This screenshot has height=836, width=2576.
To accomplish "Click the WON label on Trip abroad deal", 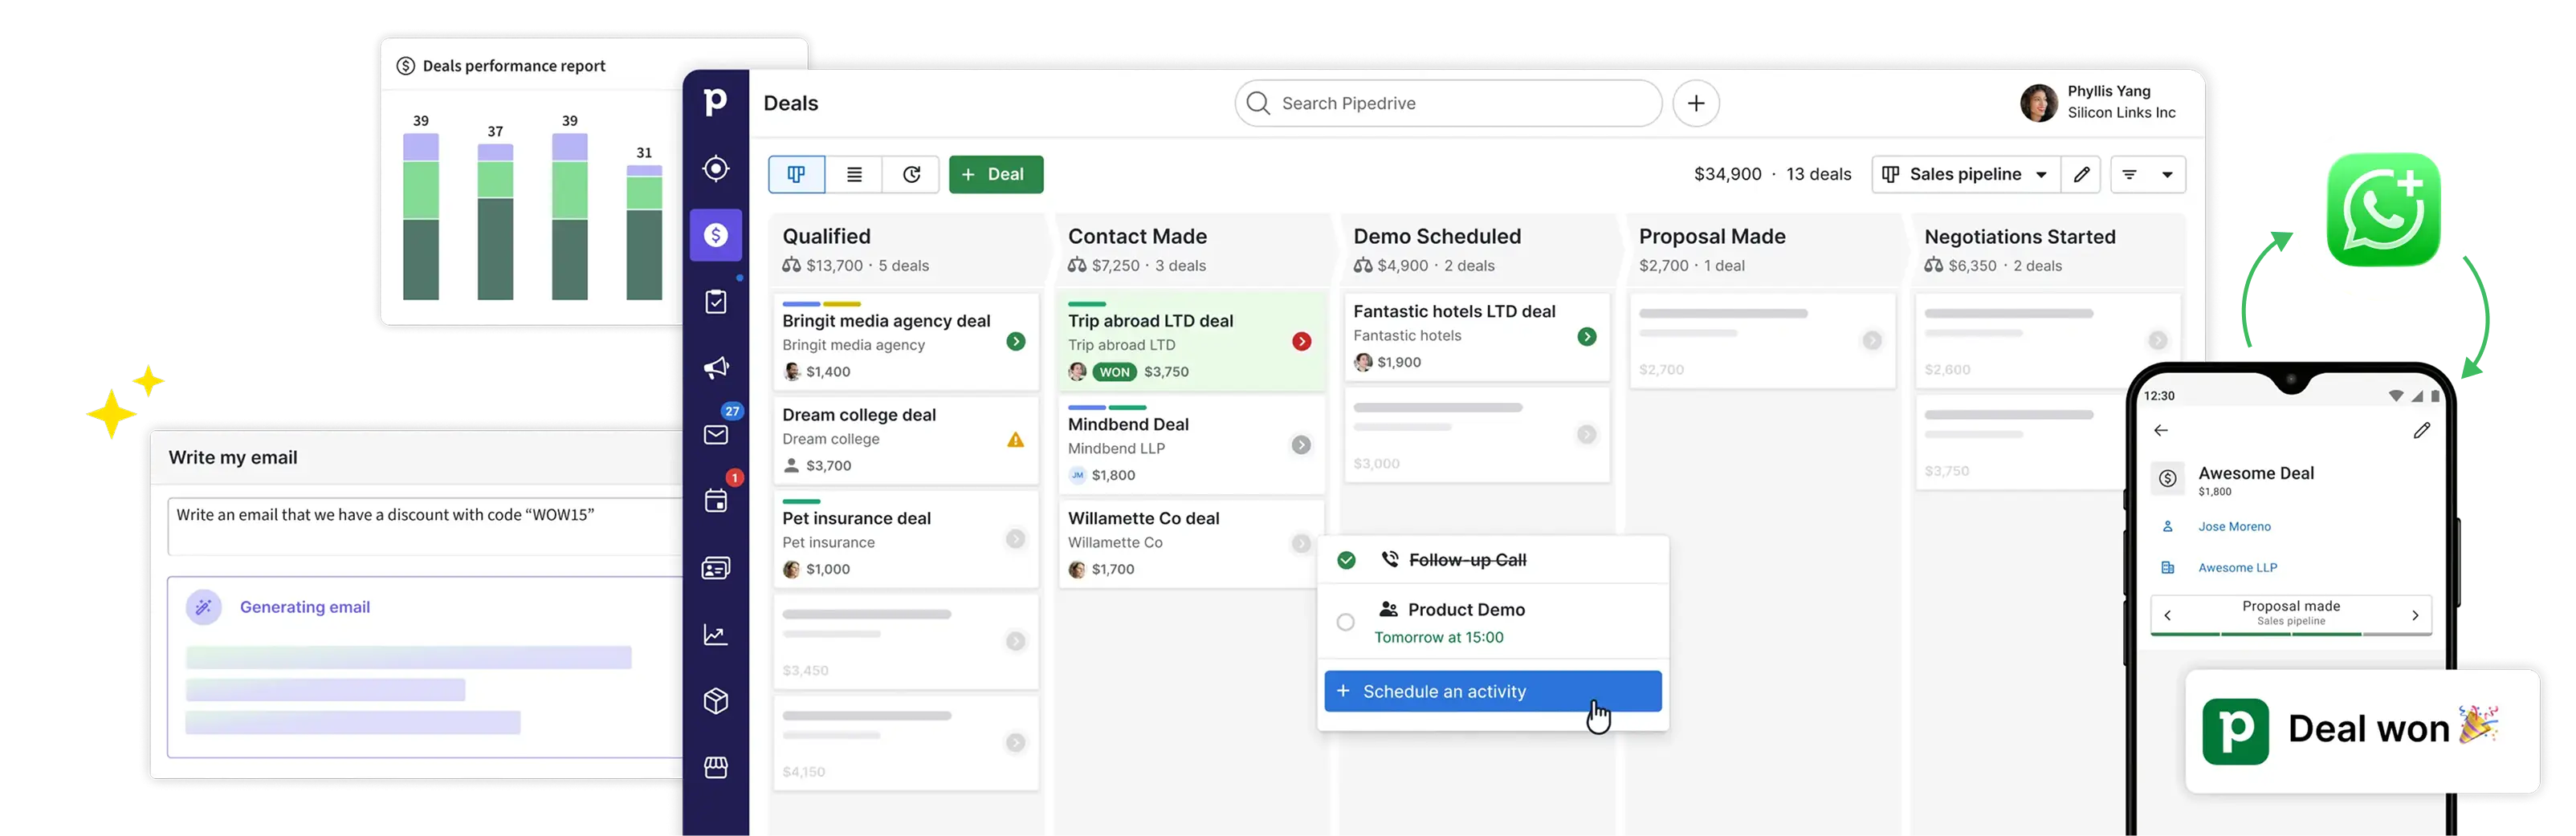I will coord(1114,371).
